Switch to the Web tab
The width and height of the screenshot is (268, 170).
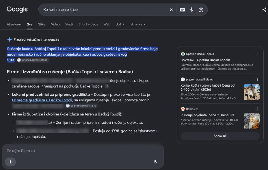point(107,24)
